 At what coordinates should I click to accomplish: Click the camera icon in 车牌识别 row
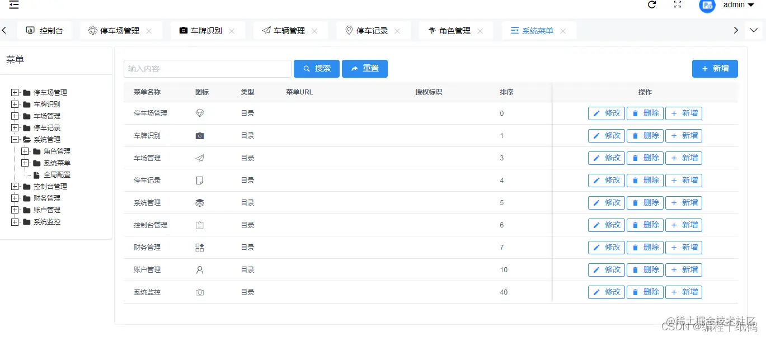tap(200, 136)
